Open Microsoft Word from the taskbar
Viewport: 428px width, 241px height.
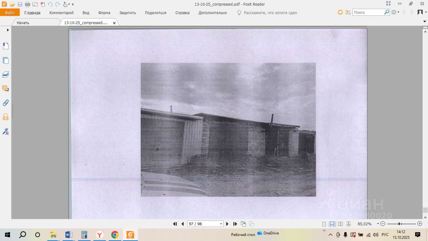(69, 235)
